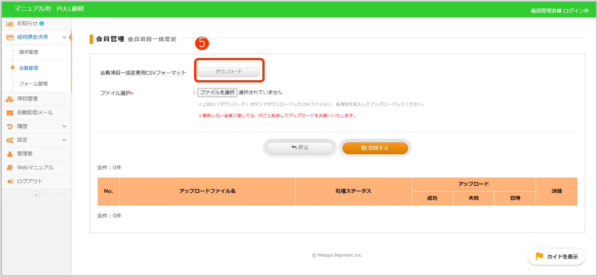Screen dimensions: 598x277
Task: Click the 管理者 user icon
Action: 9,154
